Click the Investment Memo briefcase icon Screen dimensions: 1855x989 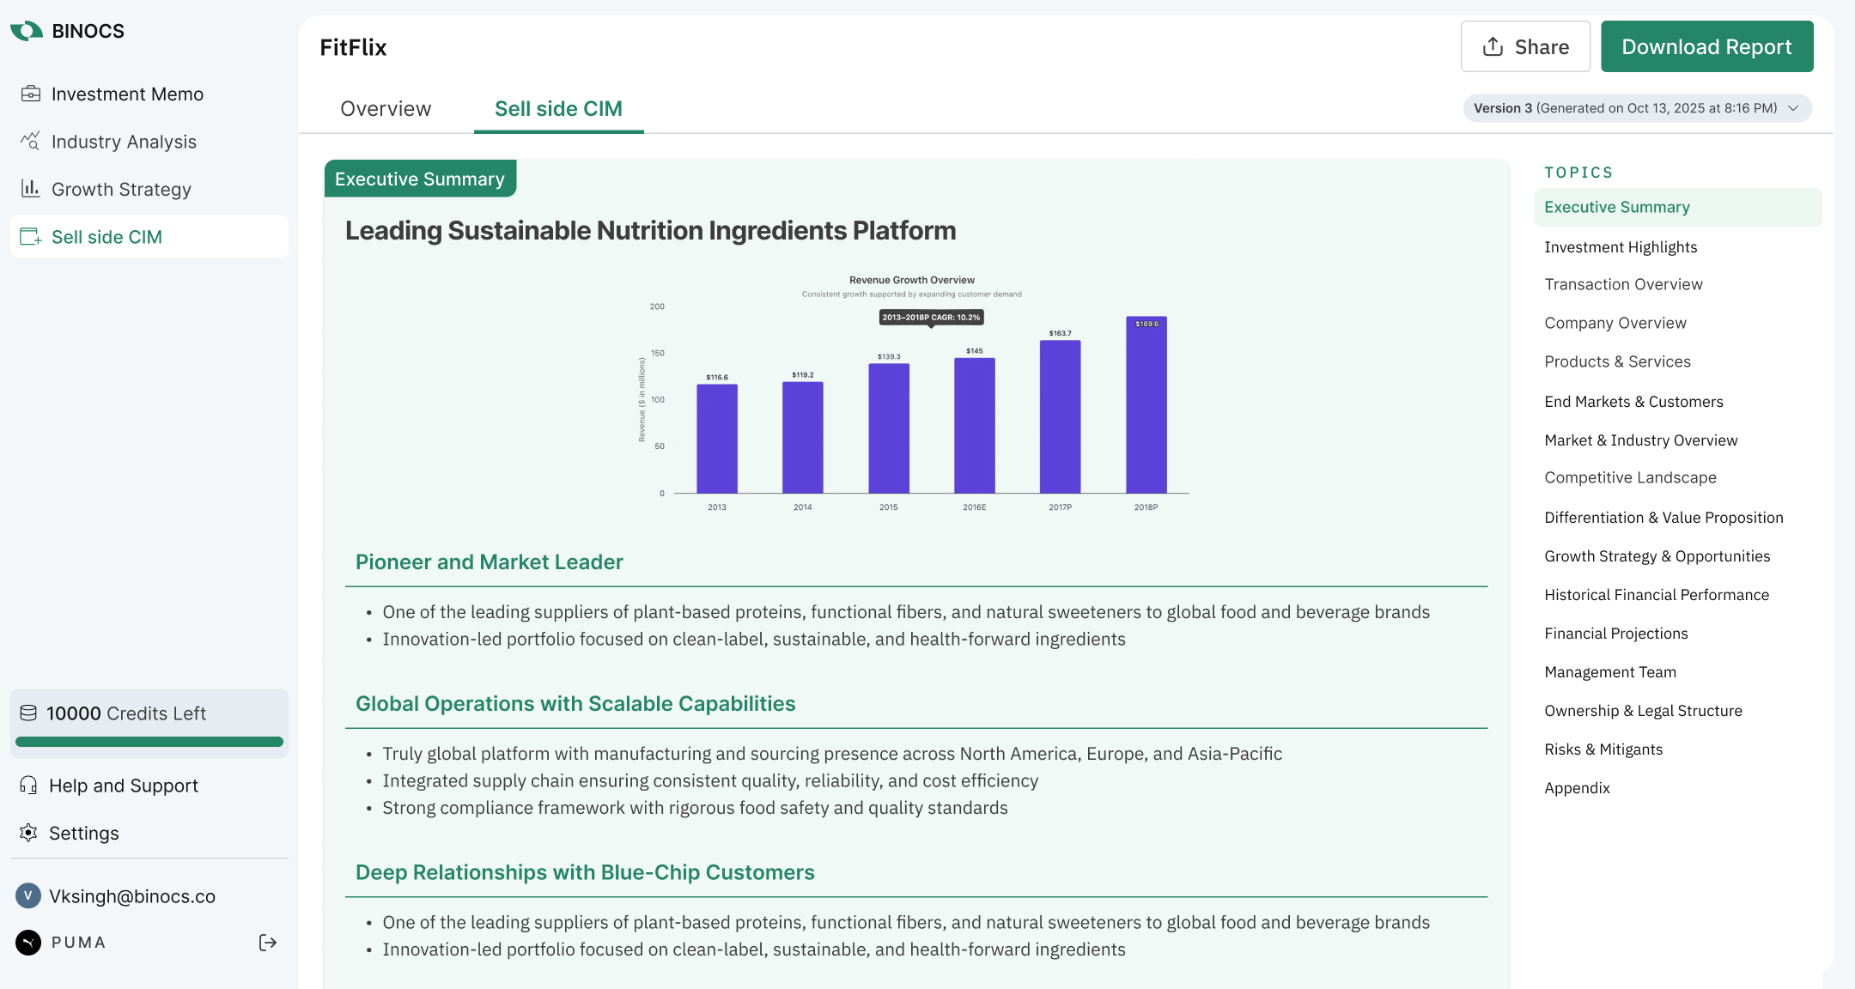(31, 94)
